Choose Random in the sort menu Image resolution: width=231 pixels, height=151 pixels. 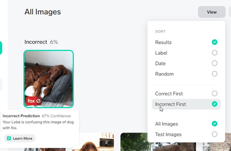pos(164,74)
